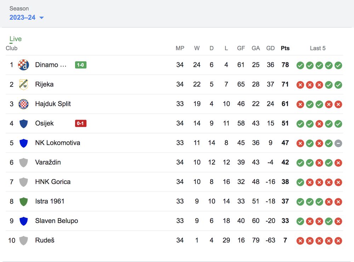The image size is (354, 262).
Task: Click the Istra 1961 green shield icon
Action: click(x=23, y=201)
